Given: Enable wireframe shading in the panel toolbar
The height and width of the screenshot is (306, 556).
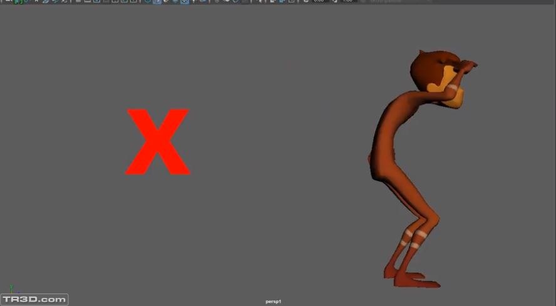Looking at the screenshot, I should [x=148, y=1].
